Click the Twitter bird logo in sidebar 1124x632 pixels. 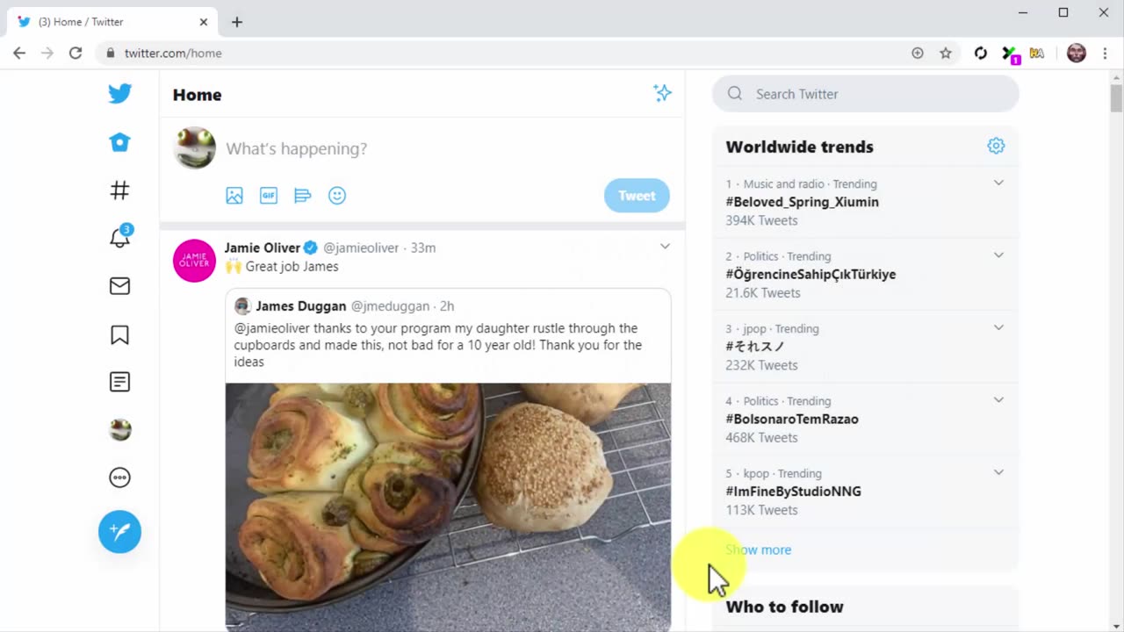tap(120, 93)
